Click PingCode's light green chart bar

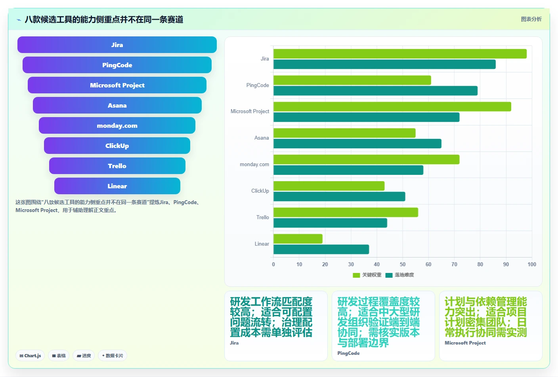pyautogui.click(x=352, y=80)
